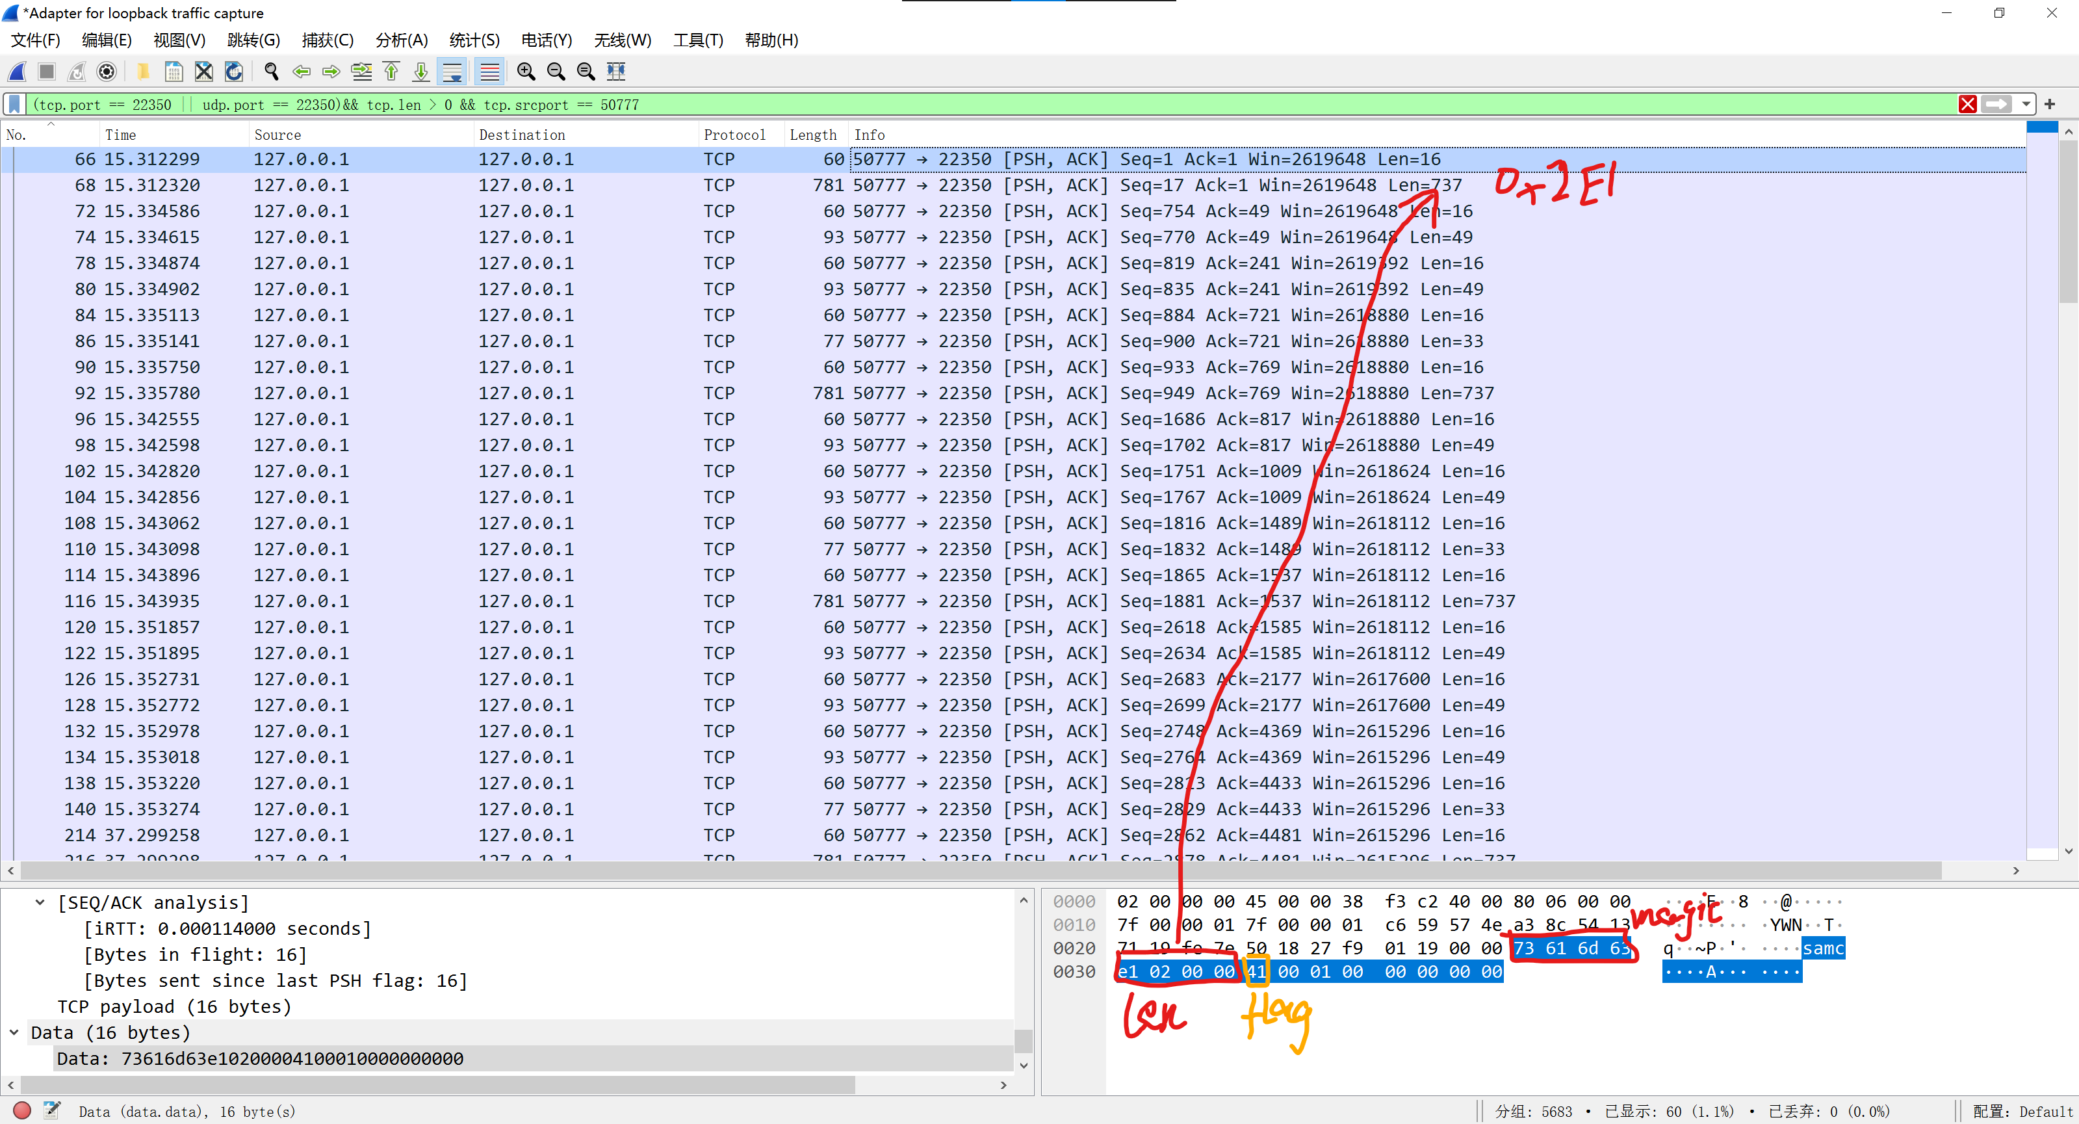
Task: Click the close capture file icon
Action: pos(204,72)
